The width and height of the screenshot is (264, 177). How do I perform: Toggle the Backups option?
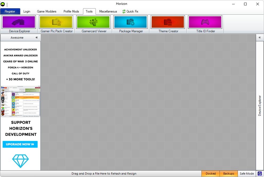(x=229, y=174)
